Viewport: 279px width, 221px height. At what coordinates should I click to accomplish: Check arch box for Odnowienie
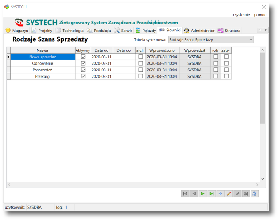tap(140, 63)
